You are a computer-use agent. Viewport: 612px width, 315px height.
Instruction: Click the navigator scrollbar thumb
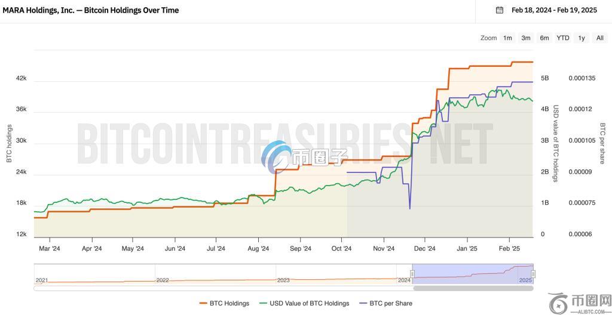[x=473, y=288]
